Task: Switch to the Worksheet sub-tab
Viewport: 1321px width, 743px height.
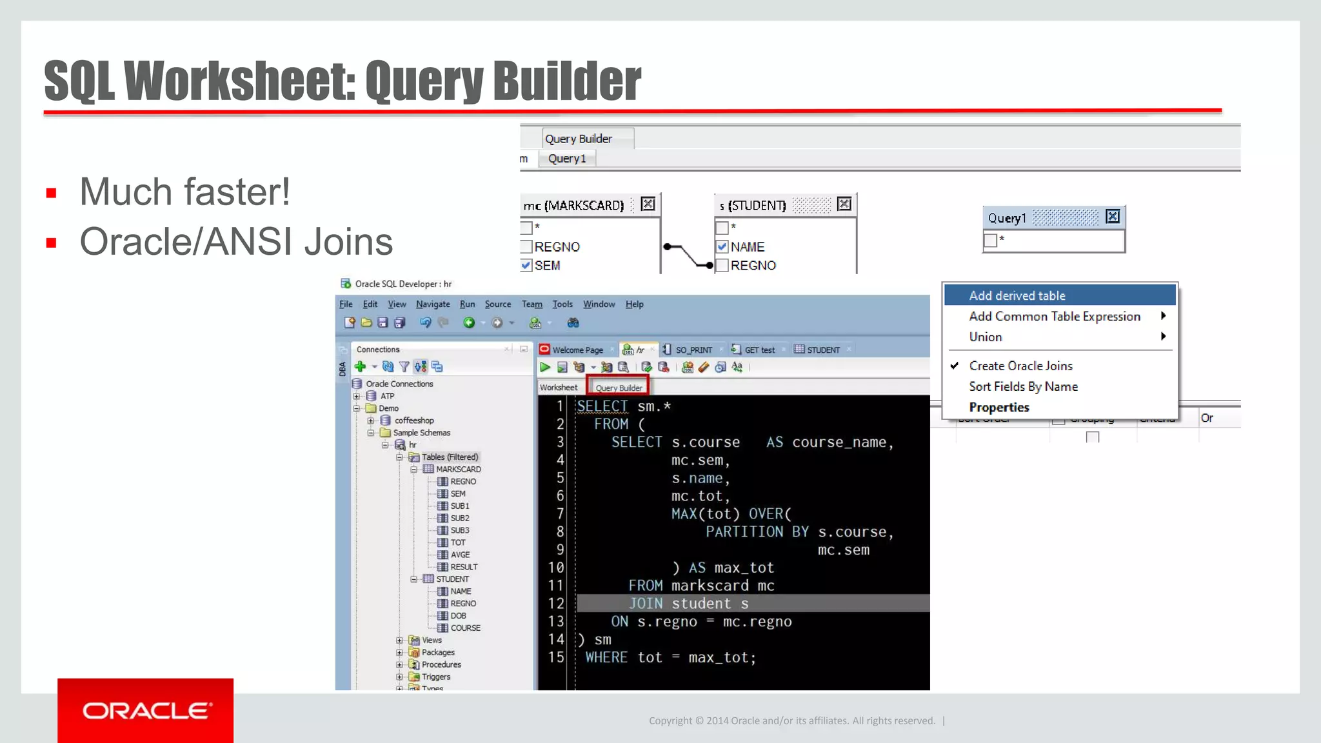Action: tap(559, 388)
